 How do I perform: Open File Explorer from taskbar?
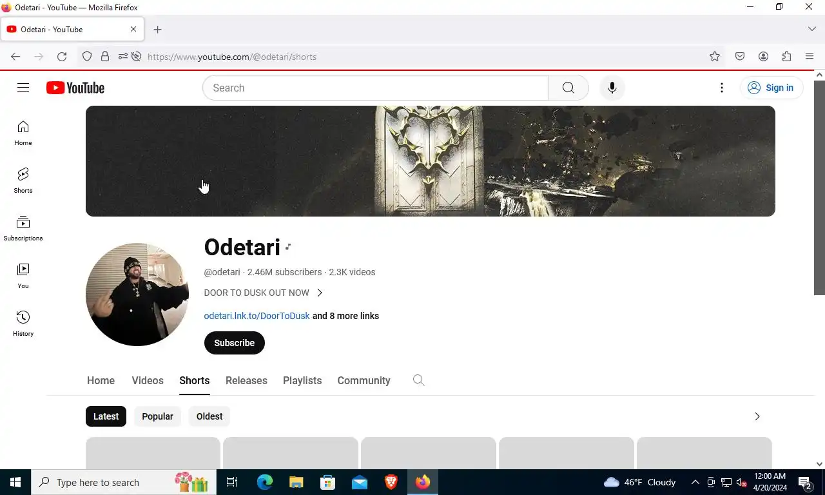point(296,482)
